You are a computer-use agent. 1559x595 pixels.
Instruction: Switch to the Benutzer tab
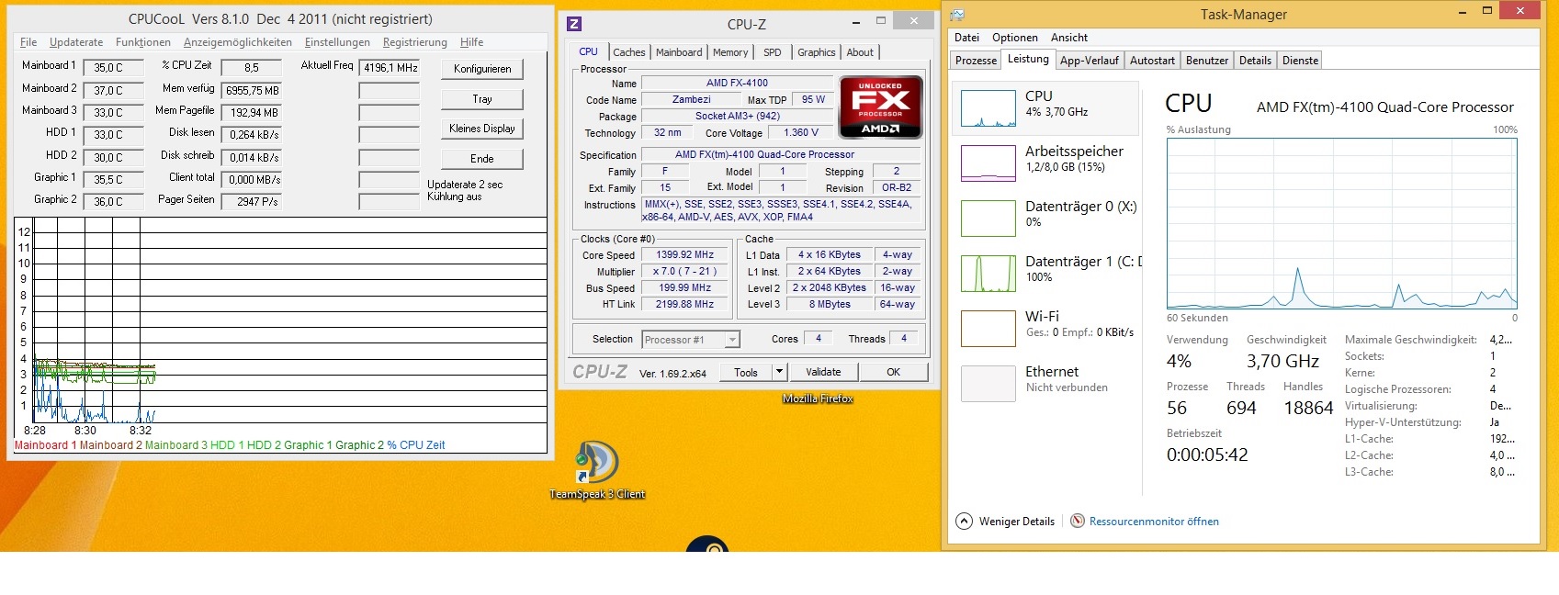click(1207, 61)
